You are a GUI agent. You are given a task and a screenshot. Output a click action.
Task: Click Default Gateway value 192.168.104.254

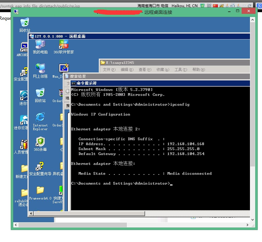(186, 154)
